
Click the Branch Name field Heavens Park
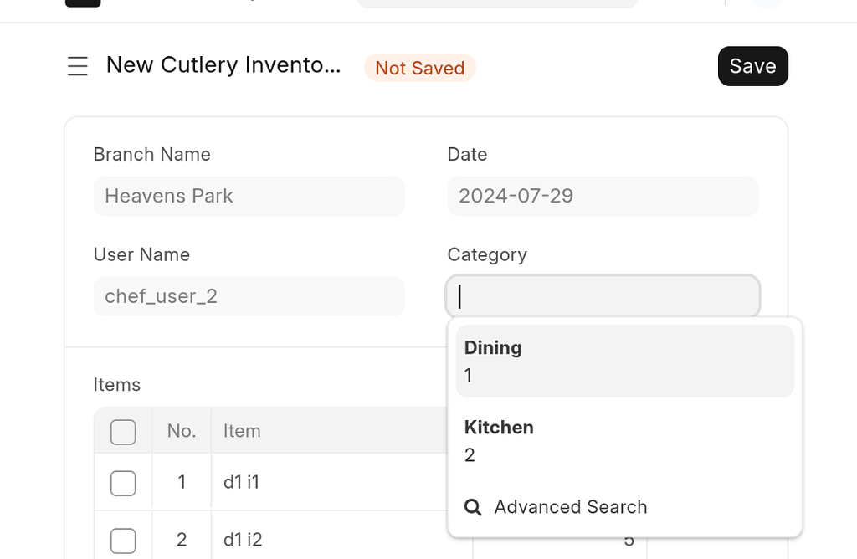click(x=249, y=196)
